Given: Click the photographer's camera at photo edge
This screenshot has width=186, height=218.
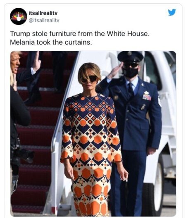Looking at the screenshot, I should [26, 155].
